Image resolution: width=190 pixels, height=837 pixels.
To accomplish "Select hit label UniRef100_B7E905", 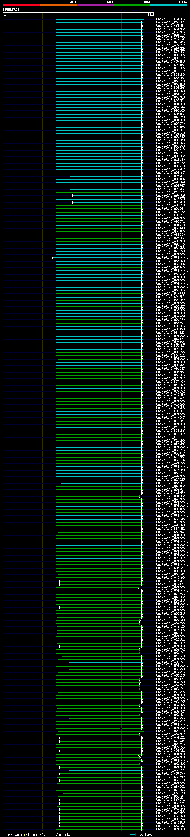I will 170,68.
